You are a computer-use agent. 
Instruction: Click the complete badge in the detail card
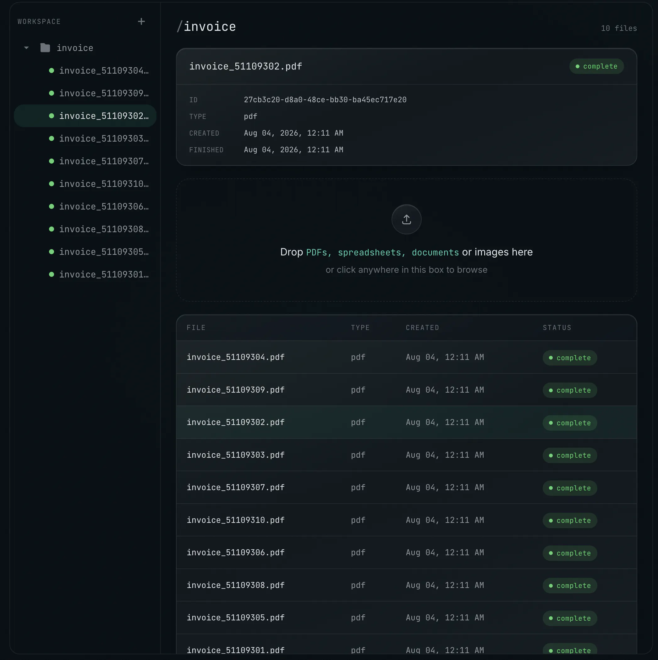[596, 66]
